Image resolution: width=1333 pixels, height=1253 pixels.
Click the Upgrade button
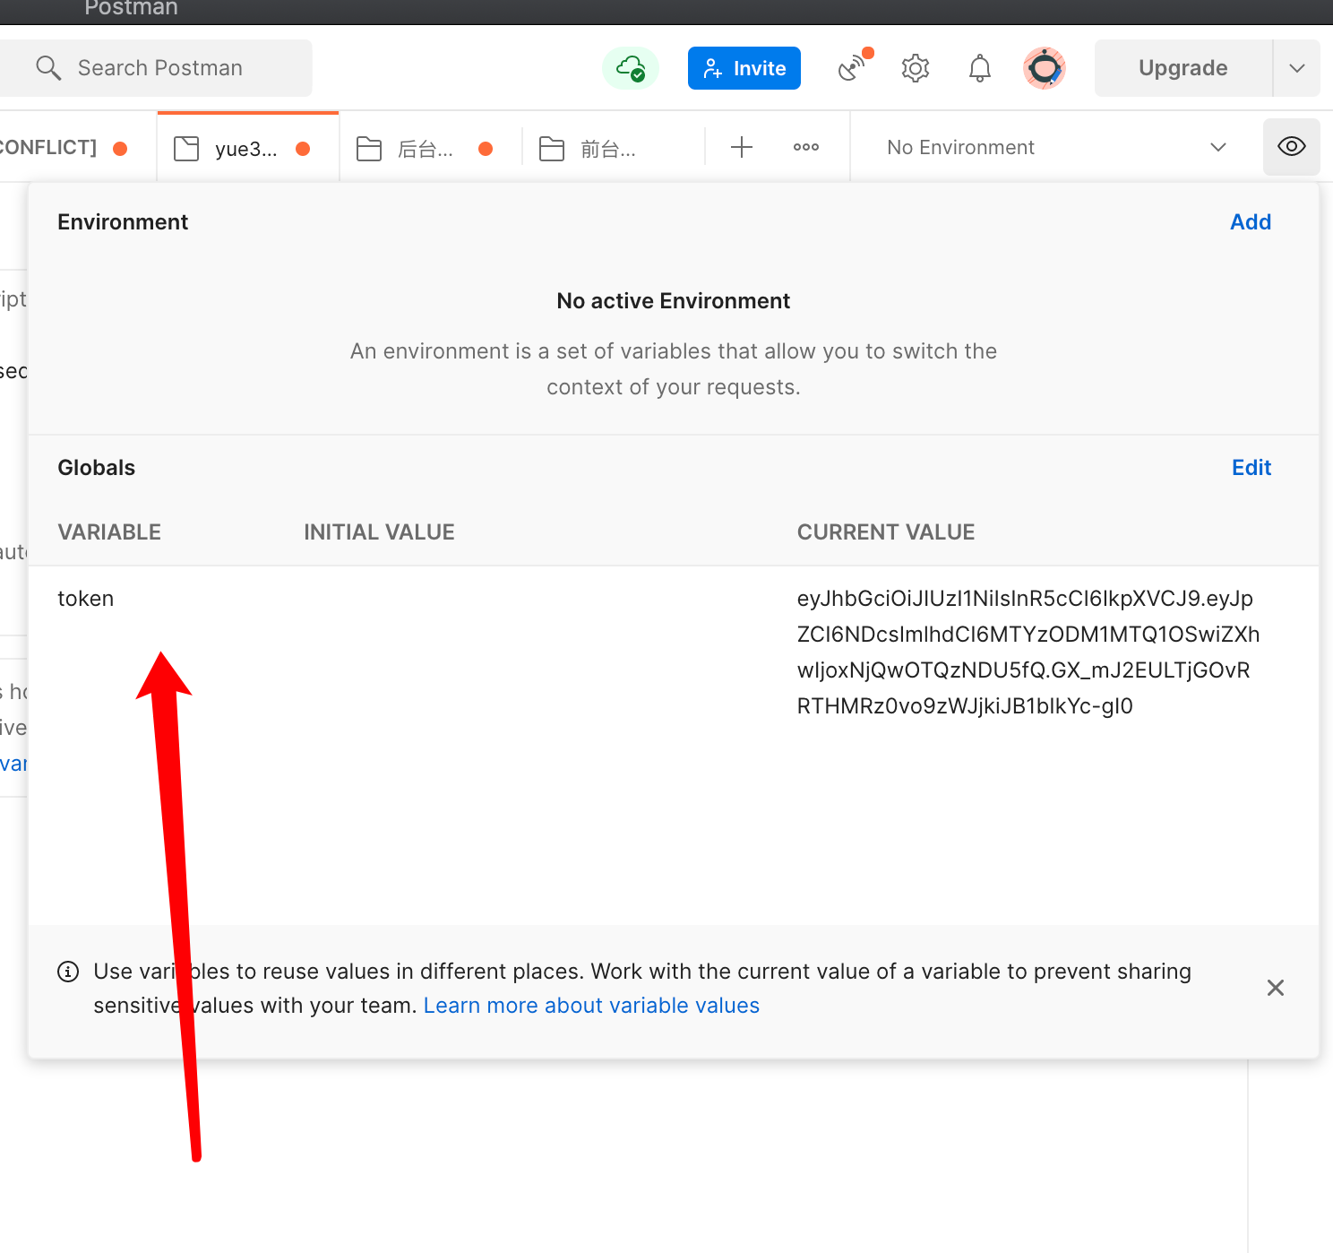click(1182, 68)
